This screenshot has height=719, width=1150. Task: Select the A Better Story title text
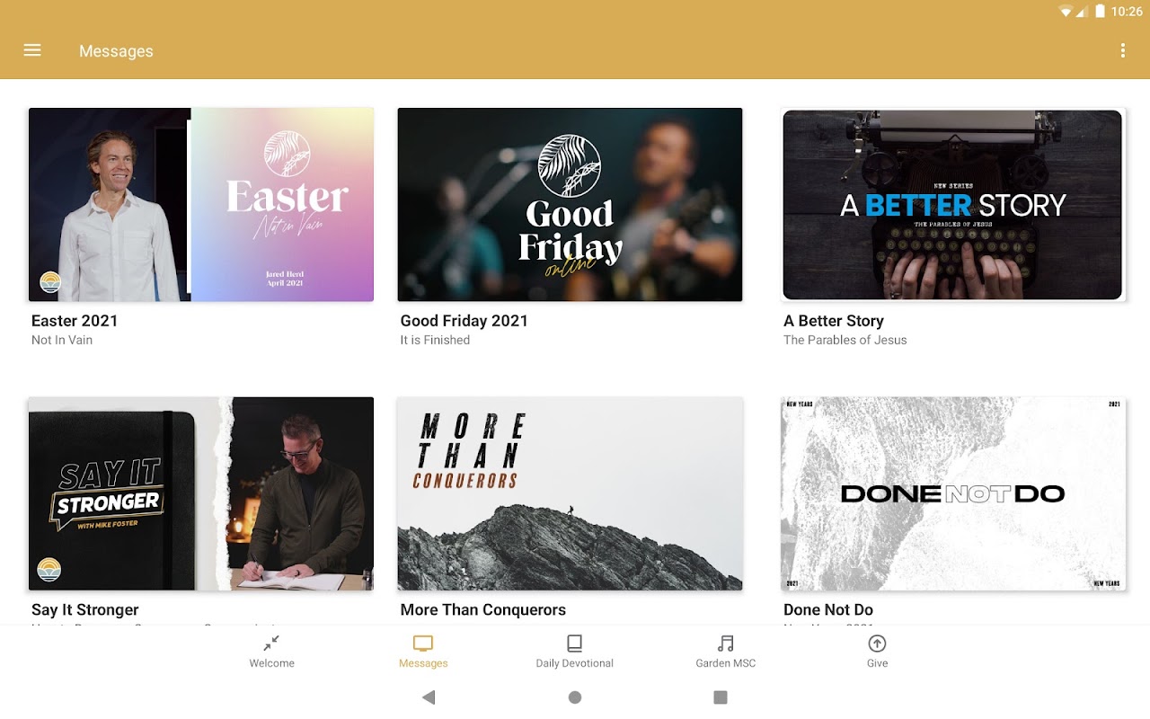click(834, 321)
